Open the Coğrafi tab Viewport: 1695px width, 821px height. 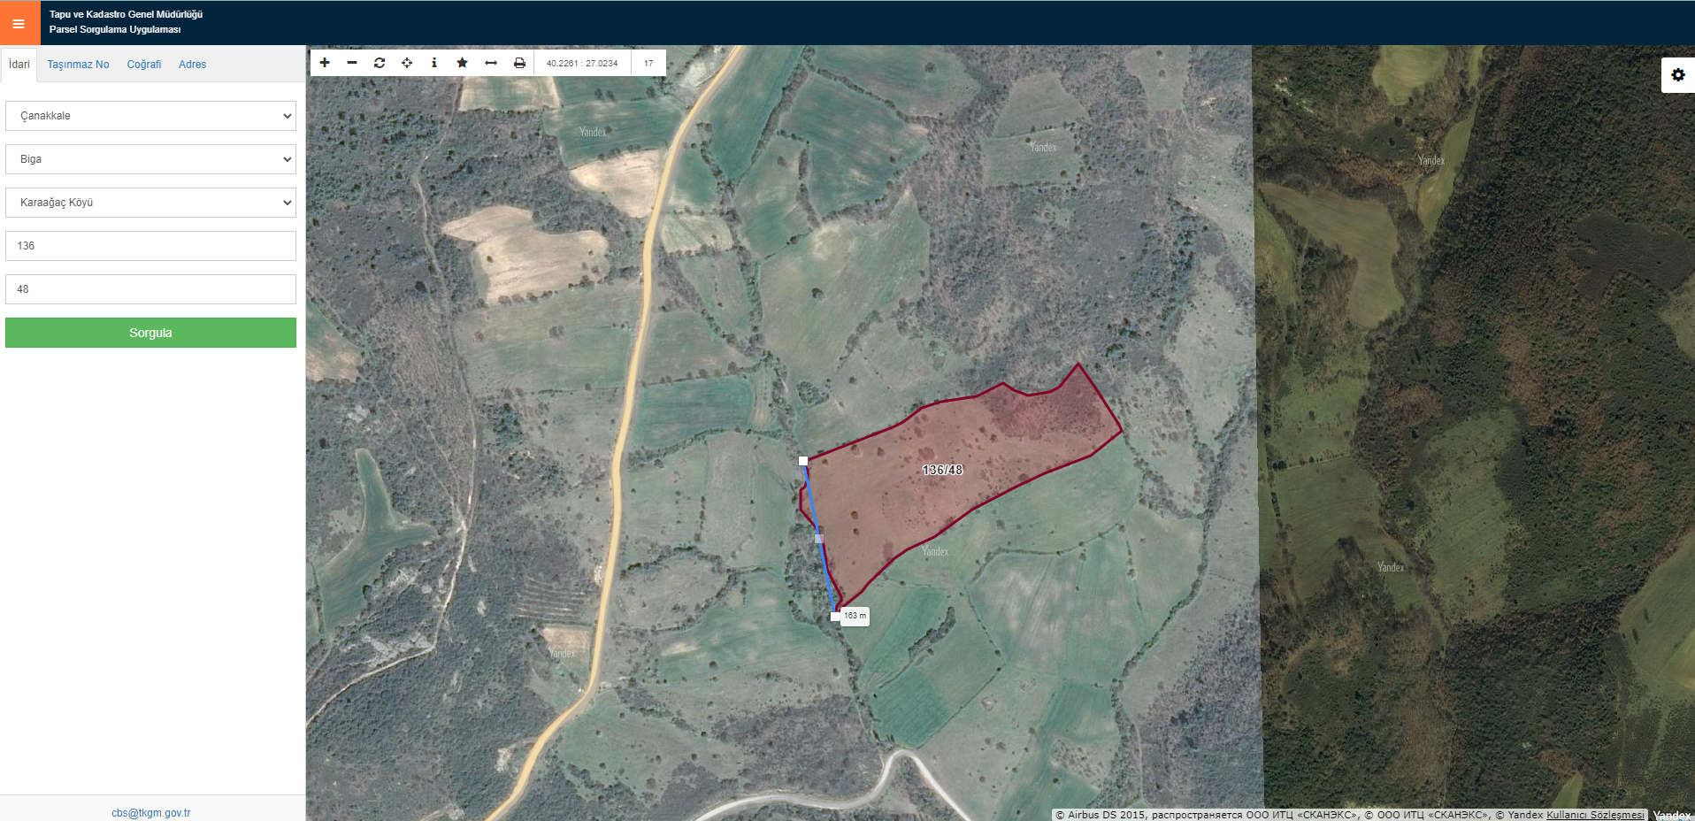tap(143, 65)
